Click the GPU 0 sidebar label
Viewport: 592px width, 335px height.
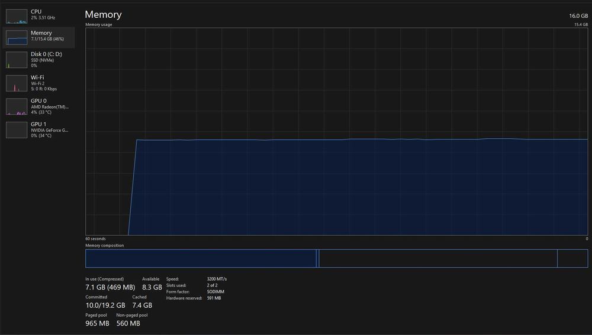pyautogui.click(x=38, y=100)
